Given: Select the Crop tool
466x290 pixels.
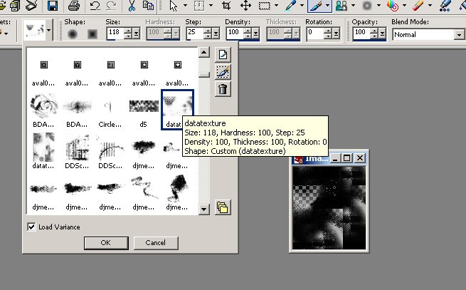Looking at the screenshot, I should 226,6.
